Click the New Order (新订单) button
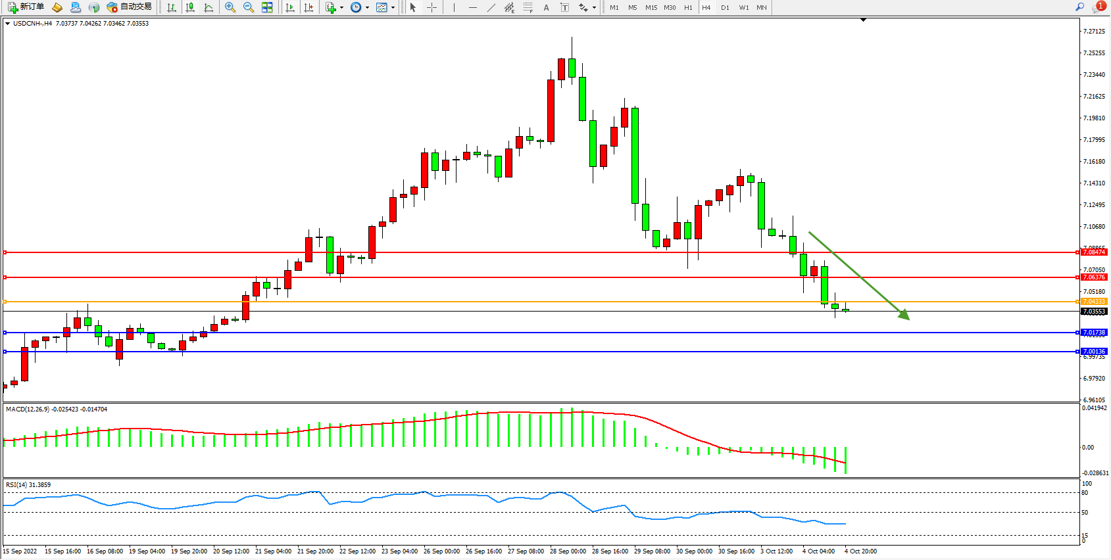1111x560 pixels. [26, 7]
